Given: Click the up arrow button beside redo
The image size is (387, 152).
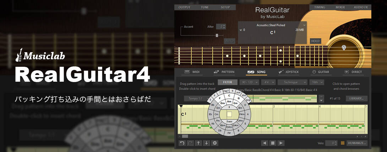Looking at the screenshot, I should (198, 143).
